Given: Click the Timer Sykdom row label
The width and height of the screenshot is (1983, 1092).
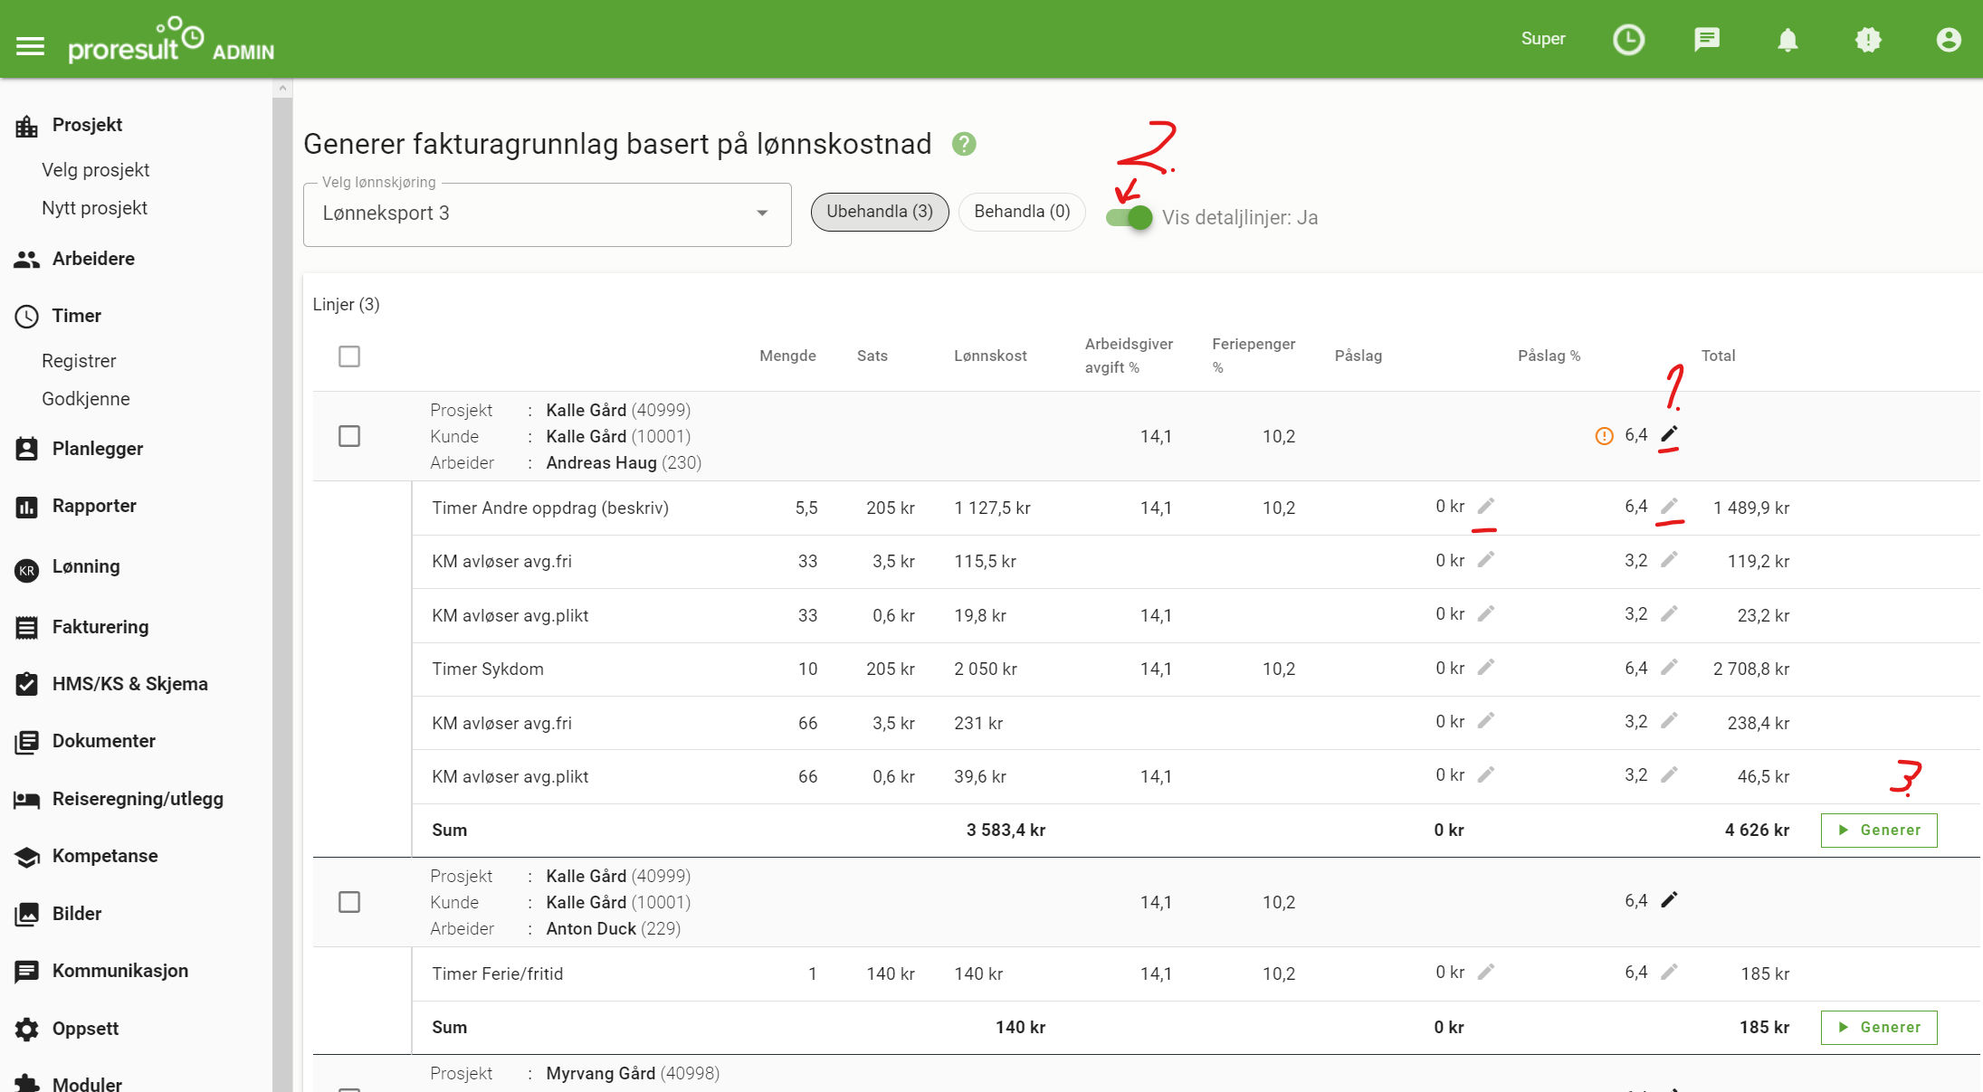Looking at the screenshot, I should tap(488, 669).
